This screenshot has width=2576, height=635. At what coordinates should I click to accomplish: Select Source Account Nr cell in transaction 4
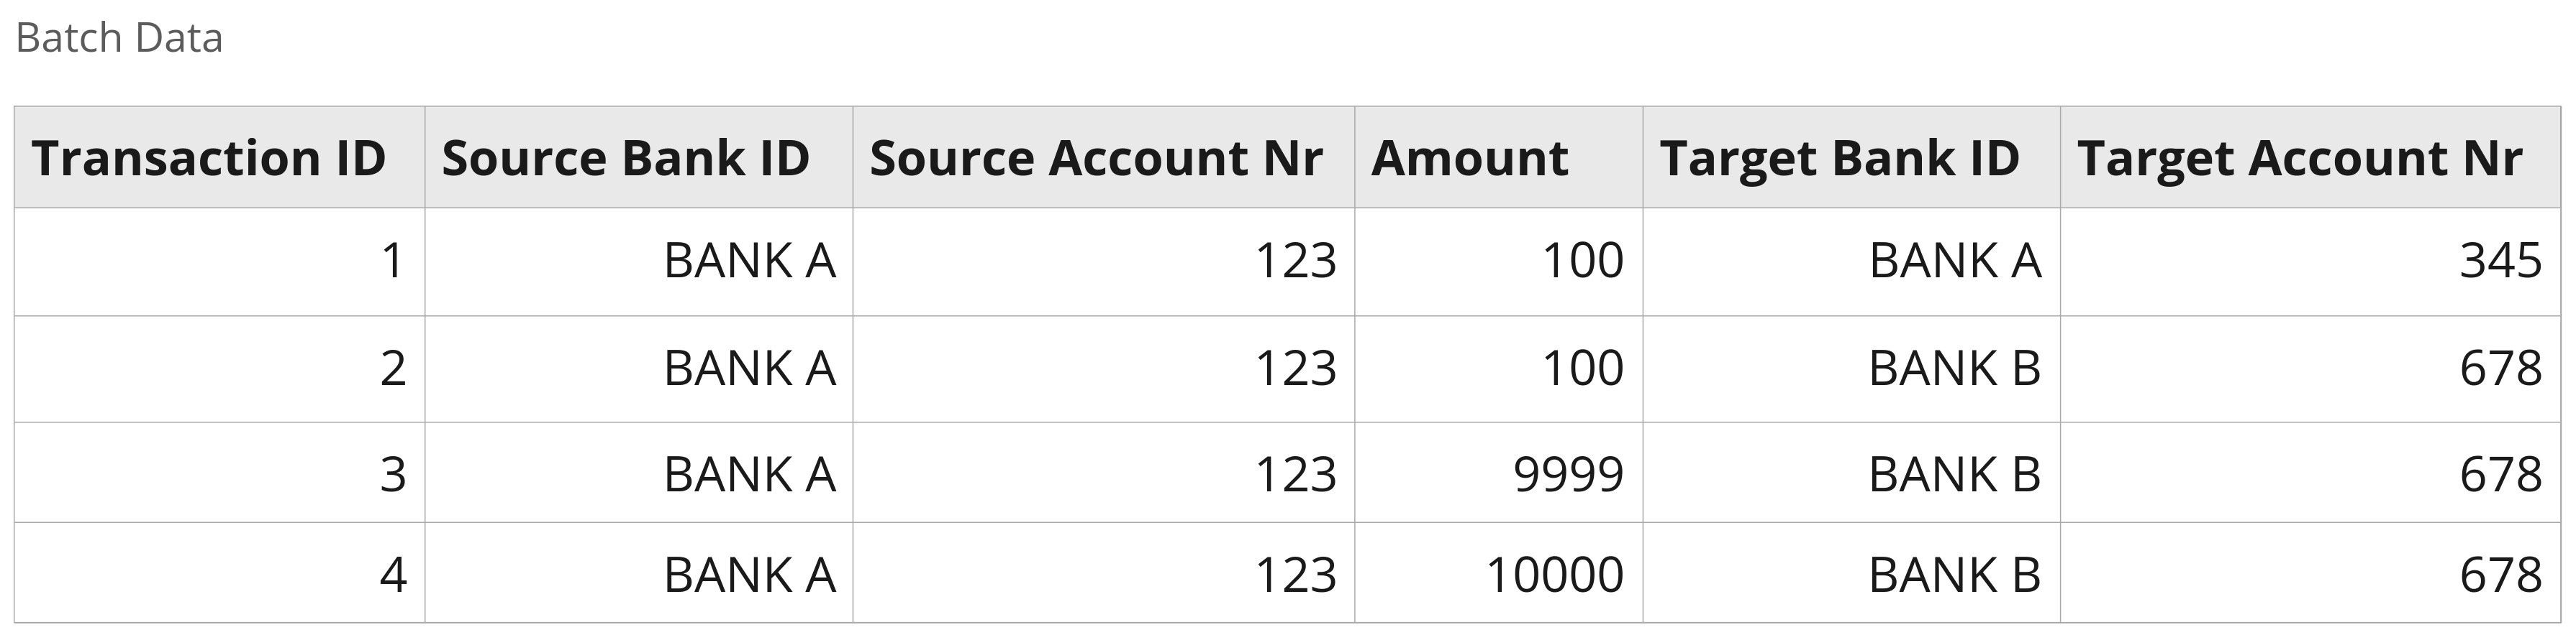(1295, 575)
